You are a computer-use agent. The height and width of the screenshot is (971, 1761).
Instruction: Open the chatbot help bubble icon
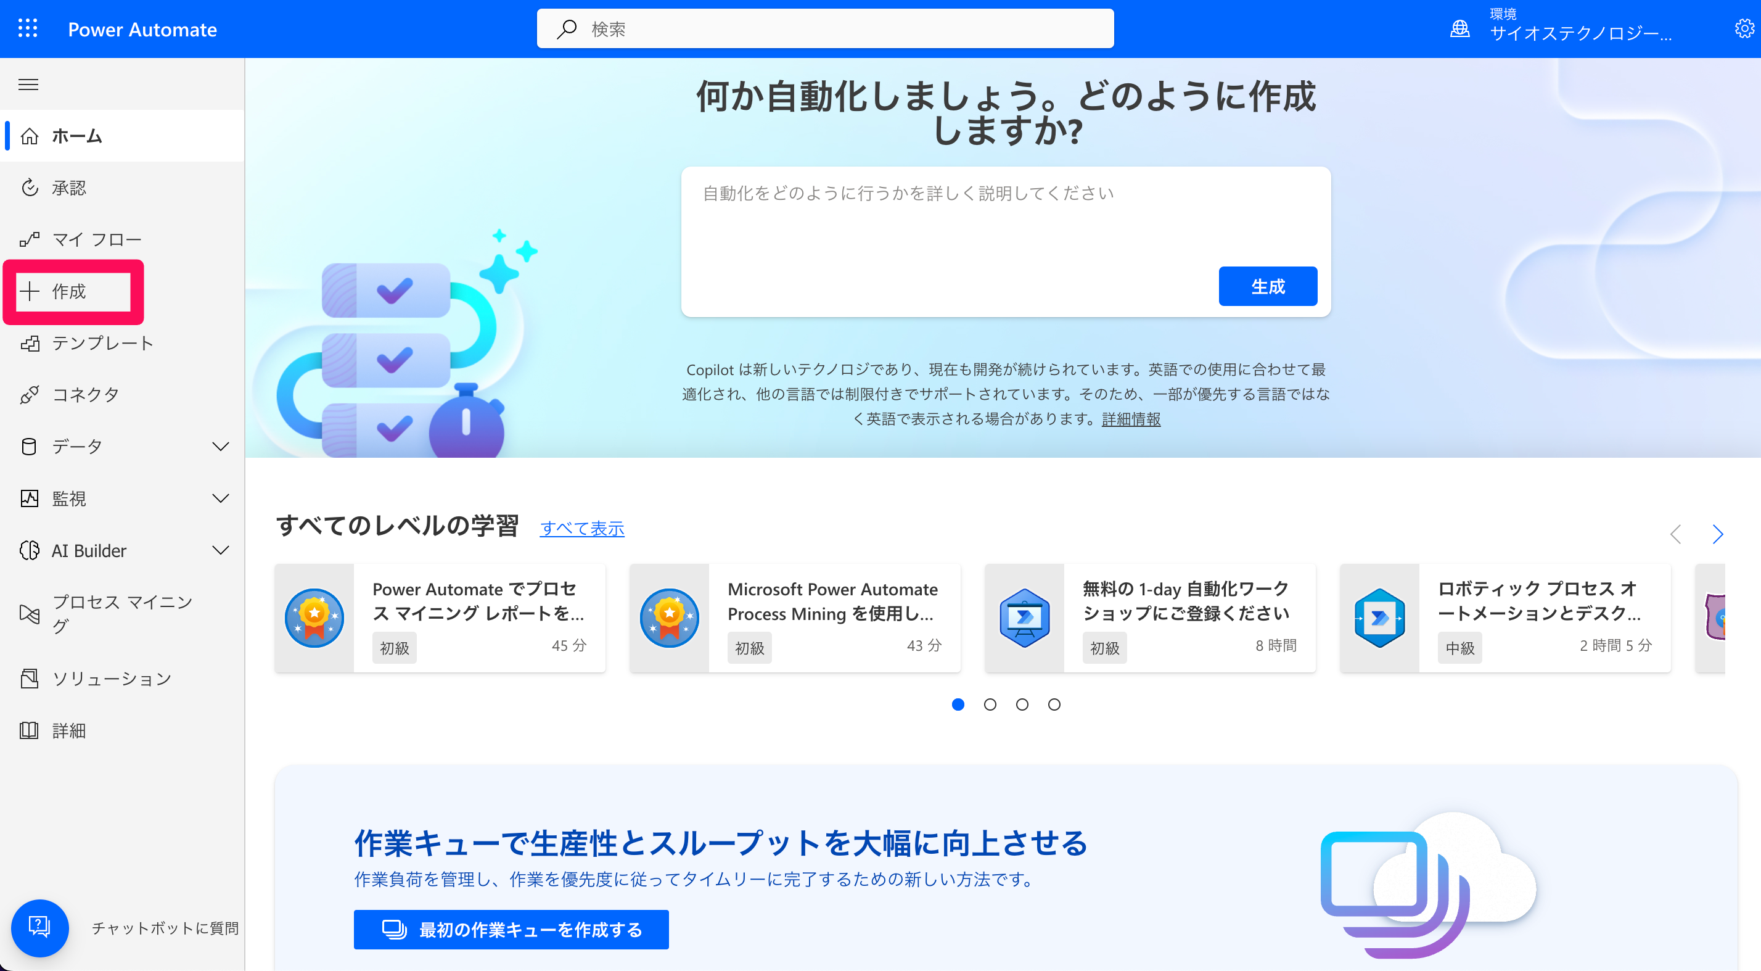(x=39, y=927)
